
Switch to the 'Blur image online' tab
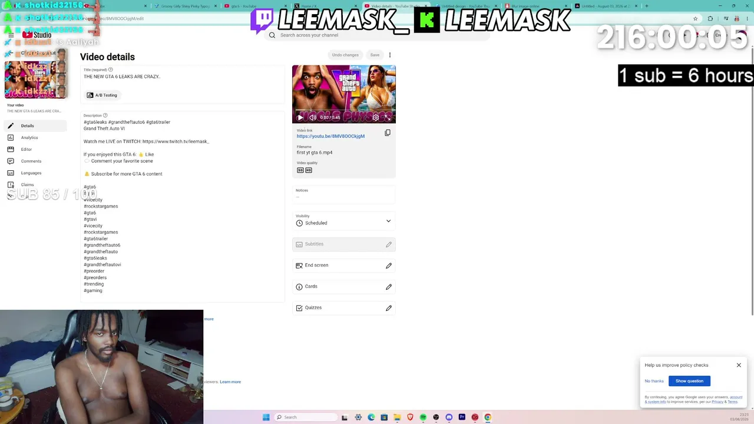[536, 6]
